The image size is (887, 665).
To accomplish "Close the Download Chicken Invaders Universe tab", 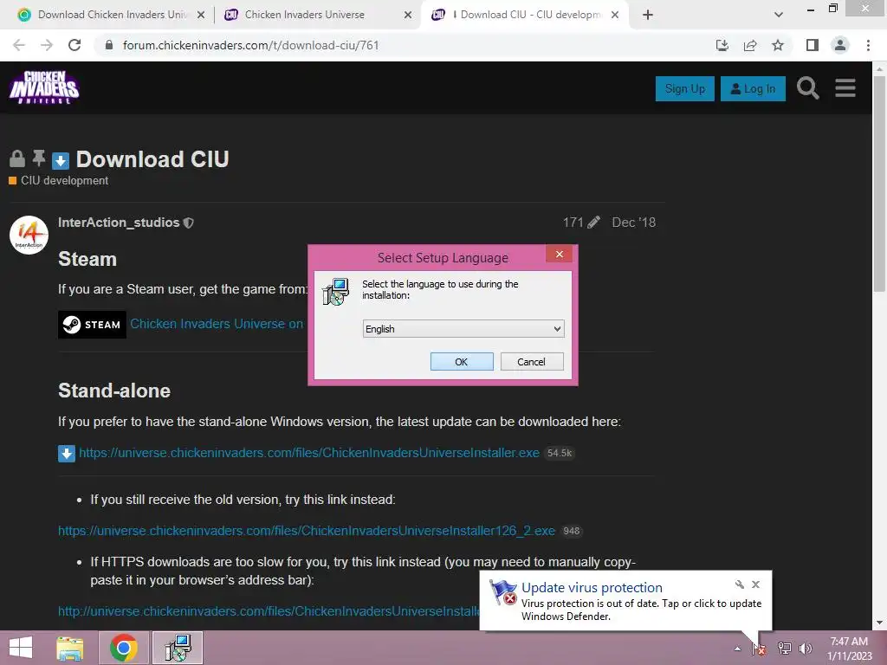I will (201, 15).
